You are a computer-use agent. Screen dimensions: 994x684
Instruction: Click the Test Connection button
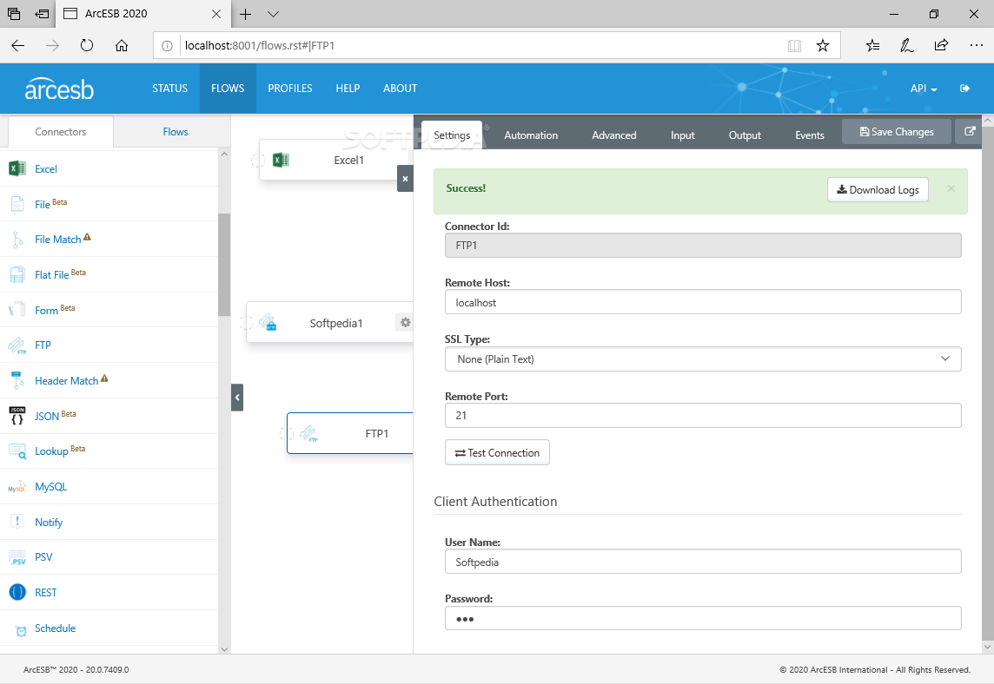tap(497, 452)
